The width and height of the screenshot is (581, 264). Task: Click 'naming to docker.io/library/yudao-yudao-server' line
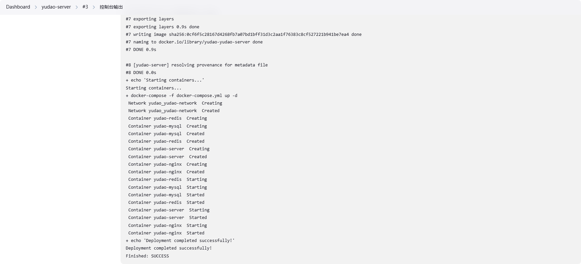tap(194, 42)
